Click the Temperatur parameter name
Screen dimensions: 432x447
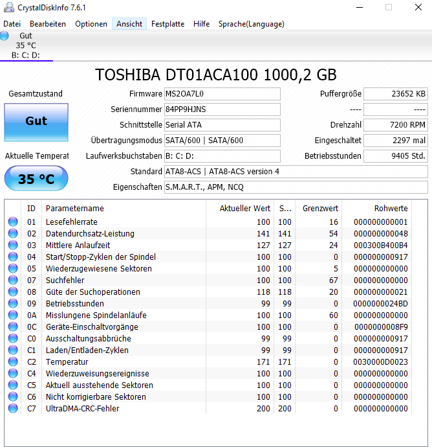pyautogui.click(x=67, y=362)
